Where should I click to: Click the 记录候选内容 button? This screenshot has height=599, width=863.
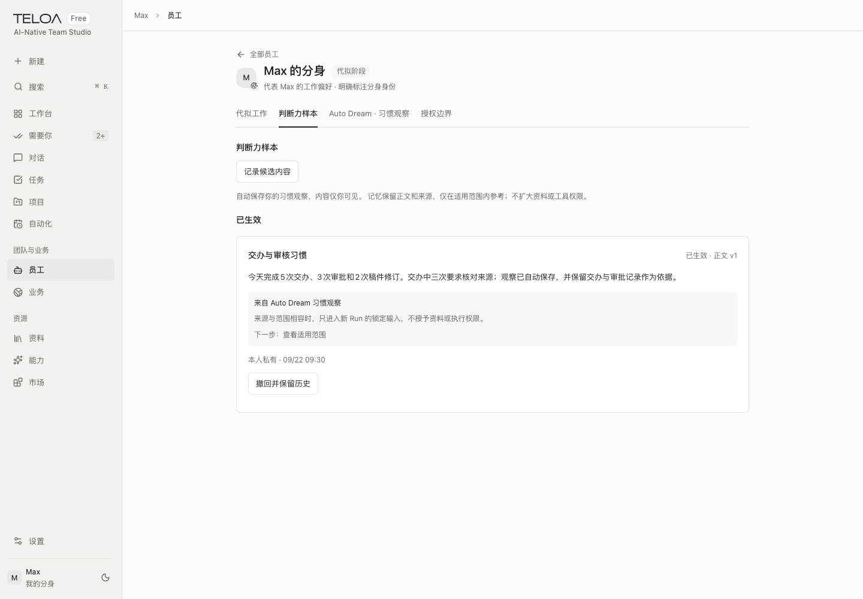click(x=267, y=172)
